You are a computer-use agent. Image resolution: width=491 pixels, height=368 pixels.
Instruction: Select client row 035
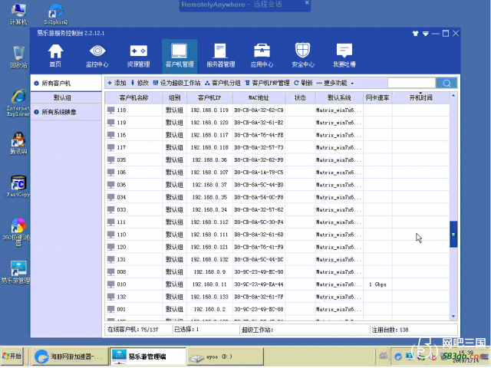tap(277, 160)
